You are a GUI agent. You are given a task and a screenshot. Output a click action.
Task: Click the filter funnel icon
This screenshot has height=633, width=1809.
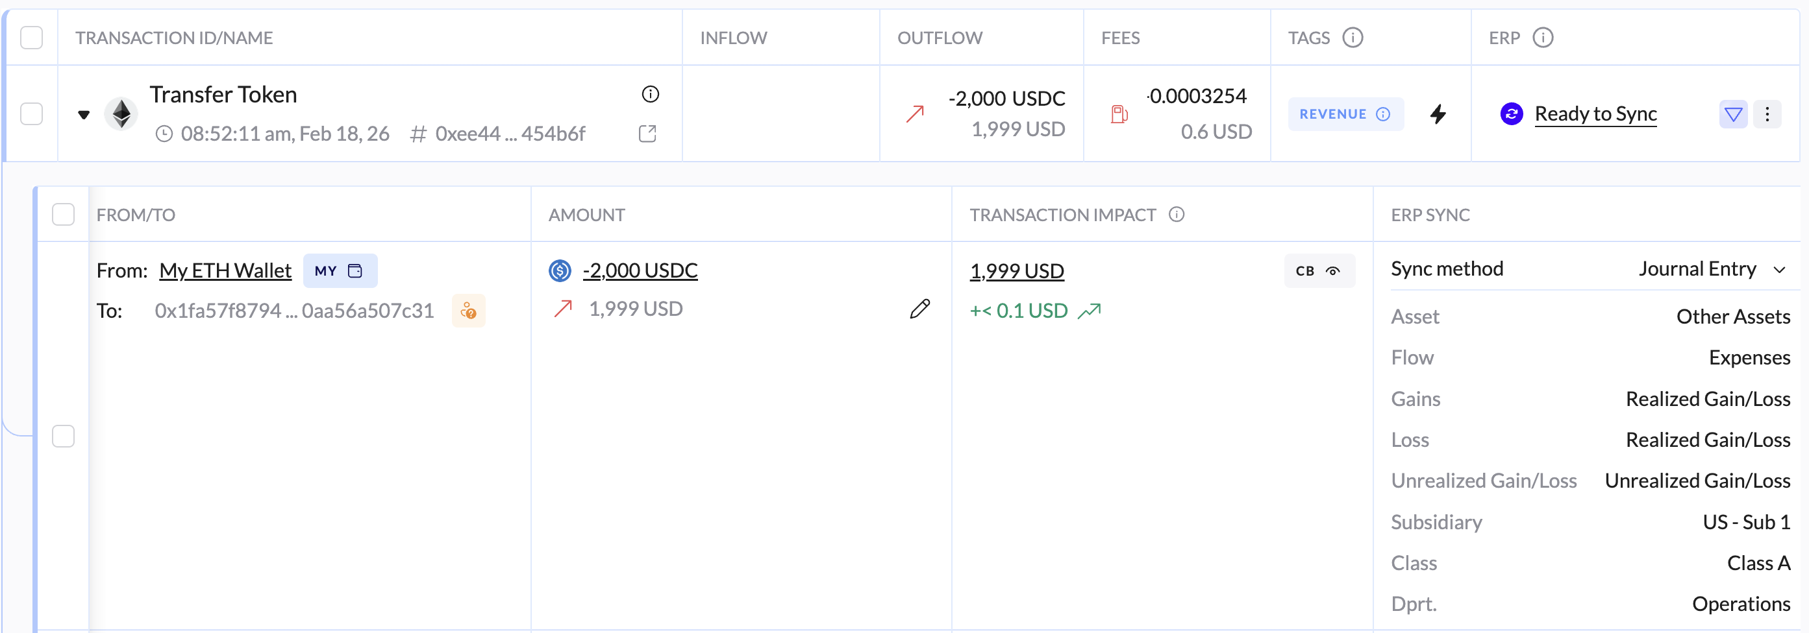(x=1732, y=113)
